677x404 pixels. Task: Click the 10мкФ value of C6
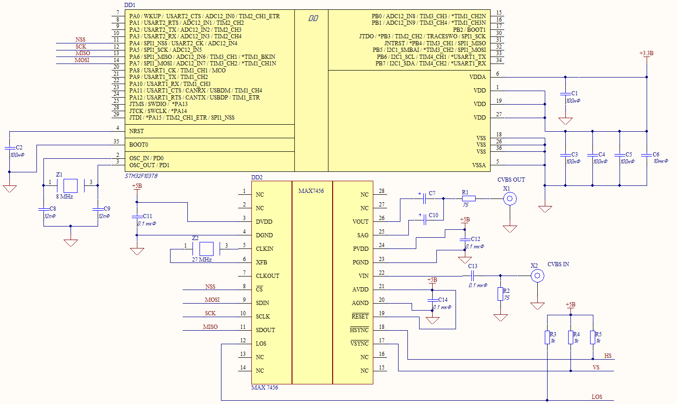tap(661, 161)
